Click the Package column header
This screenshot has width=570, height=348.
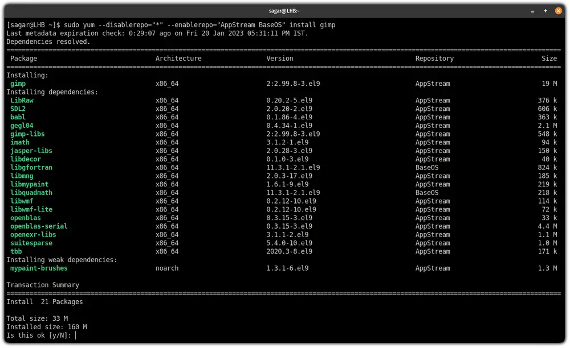[x=24, y=59]
